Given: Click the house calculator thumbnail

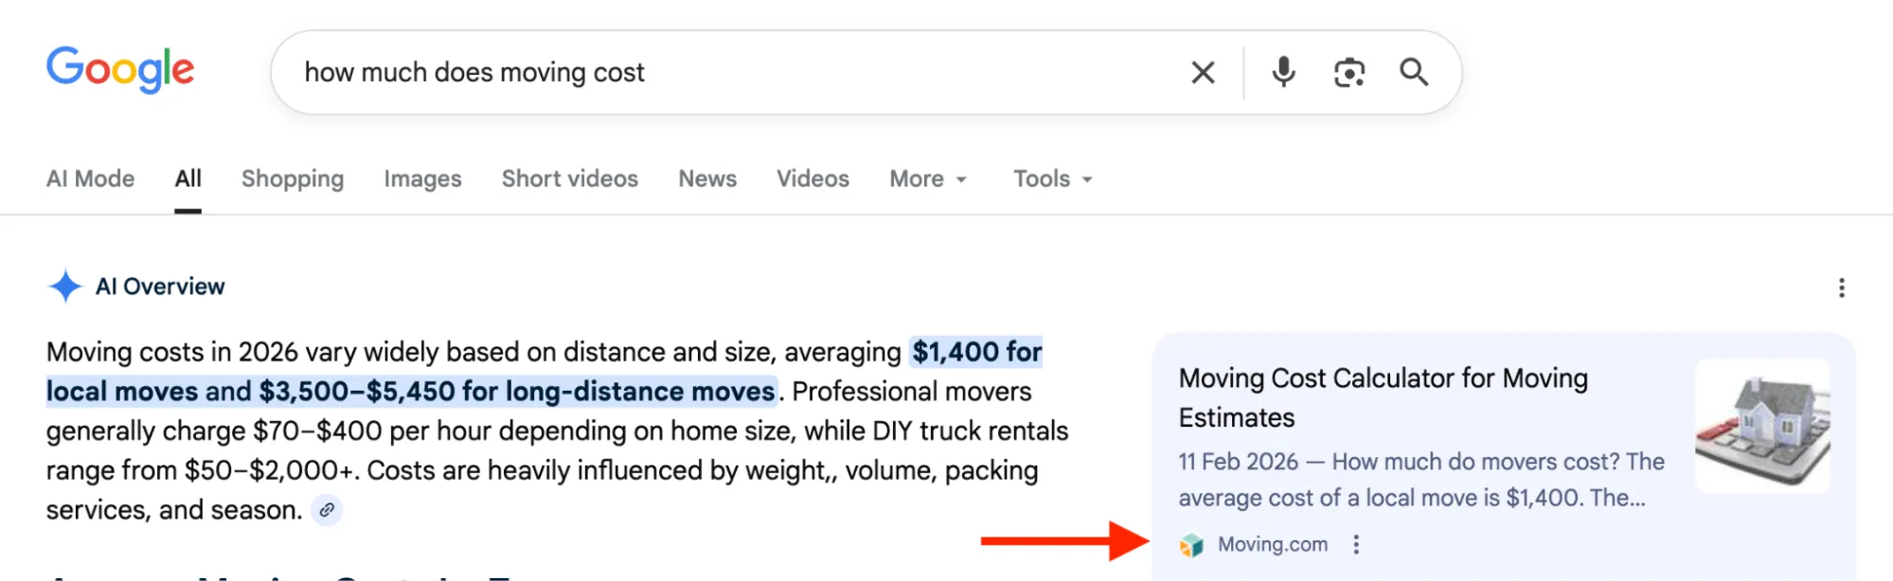Looking at the screenshot, I should 1762,426.
